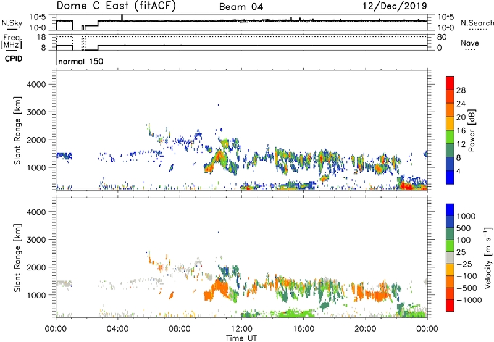This screenshot has height=342, width=494.
Task: Pick the yellow 16-20 dB power color segment
Action: point(450,123)
